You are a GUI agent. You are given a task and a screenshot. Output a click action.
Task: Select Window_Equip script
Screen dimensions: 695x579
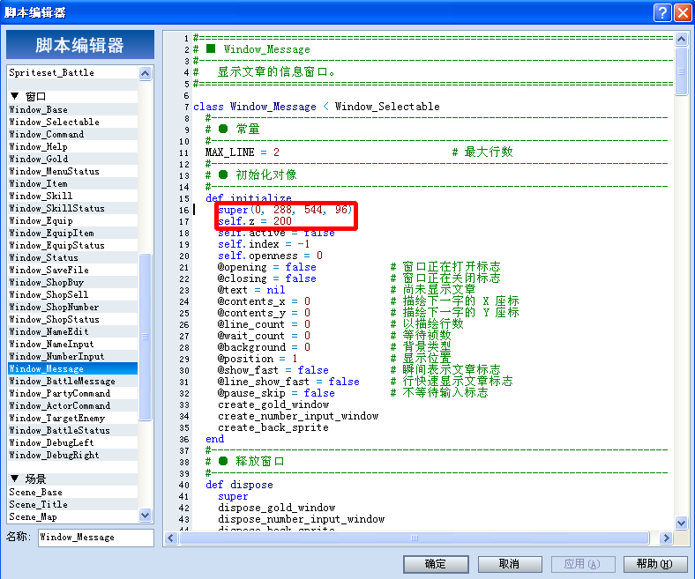pyautogui.click(x=73, y=220)
